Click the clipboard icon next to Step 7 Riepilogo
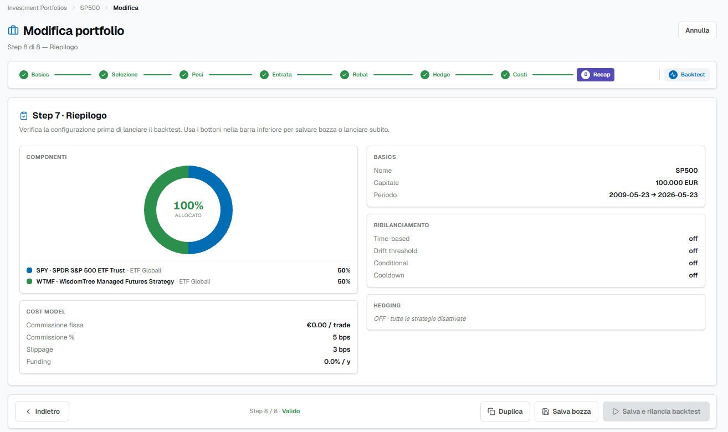 tap(23, 116)
